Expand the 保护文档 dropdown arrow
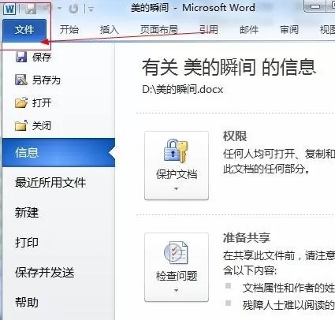This screenshot has height=320, width=335. (177, 188)
